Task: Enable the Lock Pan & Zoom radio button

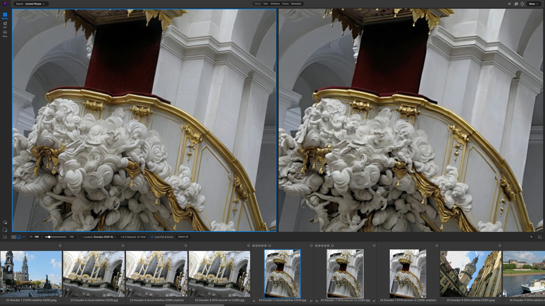Action: point(152,237)
